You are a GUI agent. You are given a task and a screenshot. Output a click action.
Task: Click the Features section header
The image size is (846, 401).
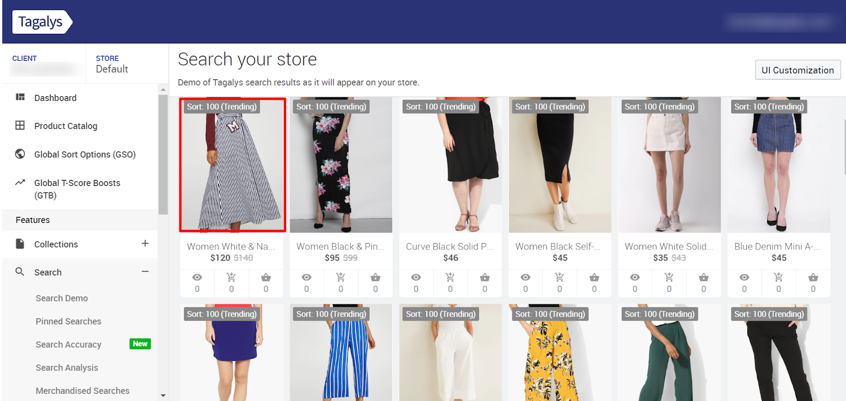click(x=80, y=220)
